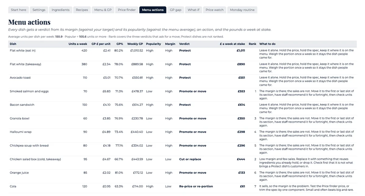This screenshot has height=196, width=365.
Task: Click Smoked salmon's Promote or move verdict
Action: pyautogui.click(x=193, y=91)
